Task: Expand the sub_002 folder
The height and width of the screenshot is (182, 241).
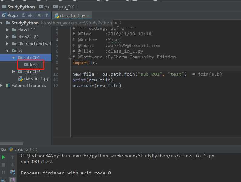Action: tap(14, 72)
